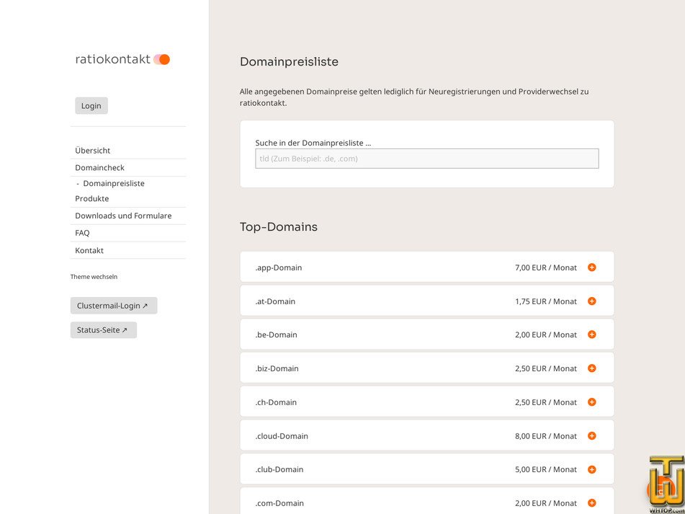685x514 pixels.
Task: Open the .cloud-Domain price row
Action: pyautogui.click(x=427, y=435)
